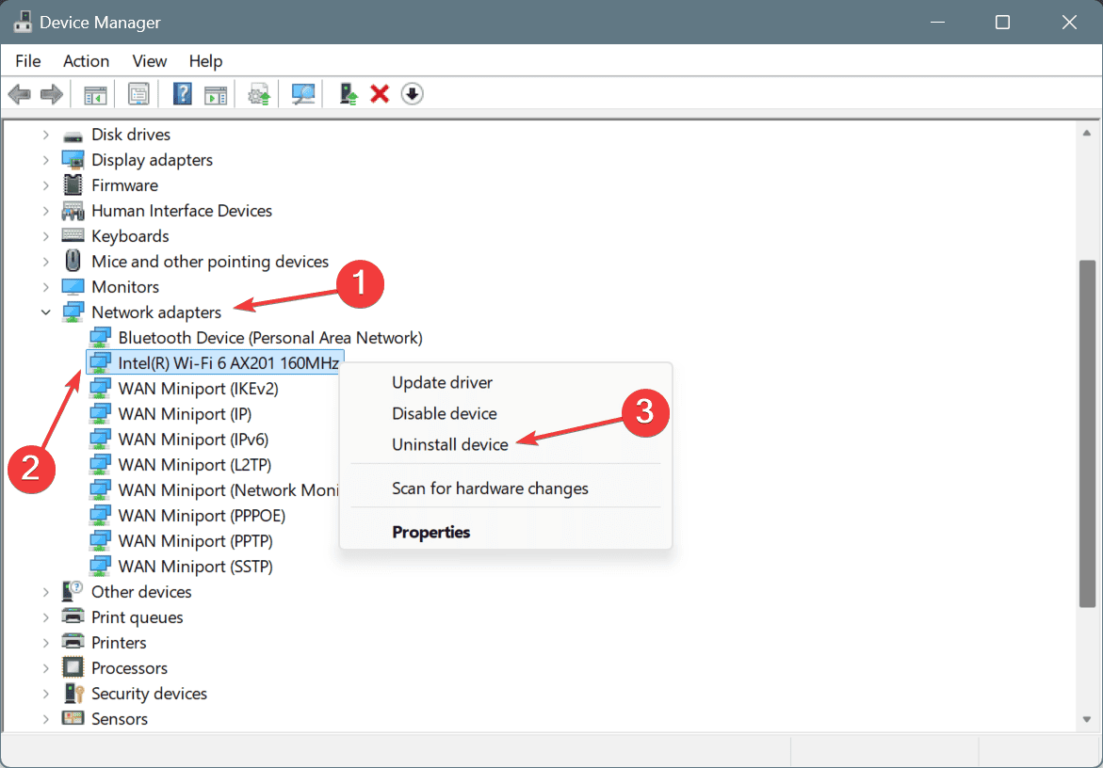Click the Processors chip icon
Screen dimensions: 1103x768
click(73, 667)
